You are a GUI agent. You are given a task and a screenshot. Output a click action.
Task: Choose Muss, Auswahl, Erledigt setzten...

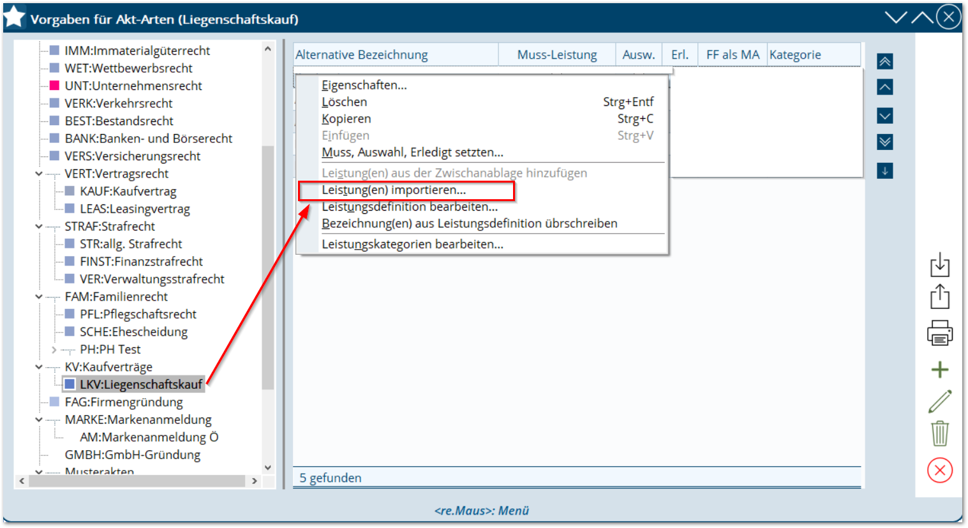click(x=412, y=152)
